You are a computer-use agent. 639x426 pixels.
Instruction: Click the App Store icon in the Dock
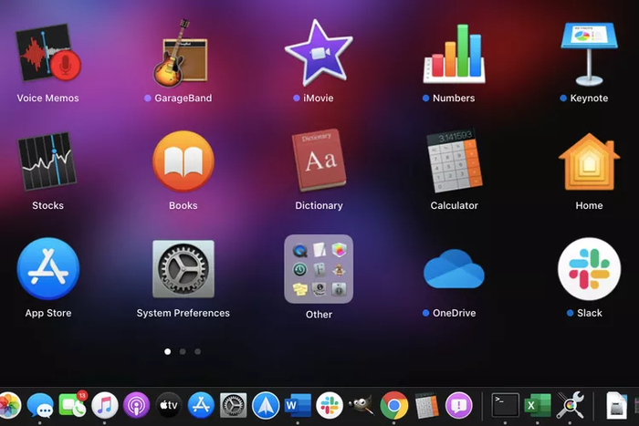(201, 406)
